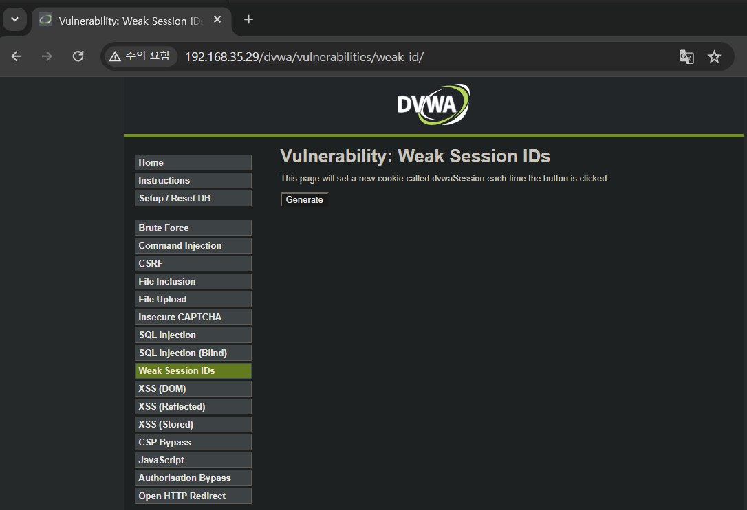Screen dimensions: 747x510
Task: Open the Open HTTP Redirect page
Action: 193,496
